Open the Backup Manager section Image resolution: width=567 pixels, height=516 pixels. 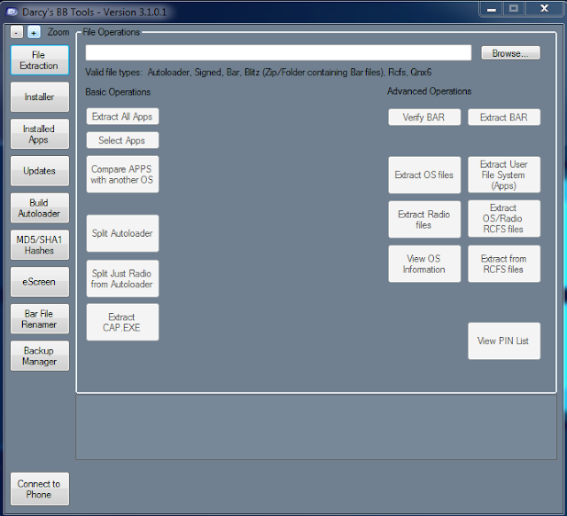tap(39, 356)
